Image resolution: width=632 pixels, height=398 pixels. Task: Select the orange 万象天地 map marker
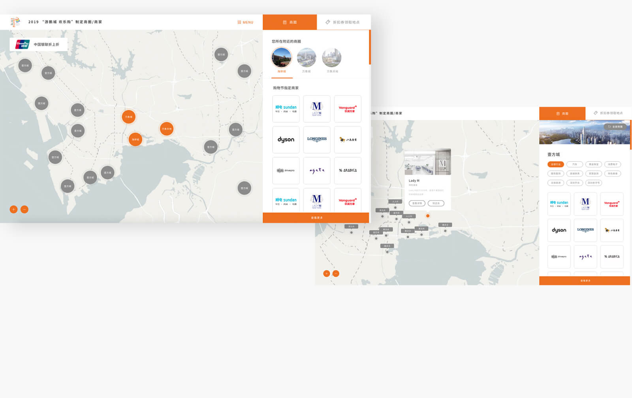pyautogui.click(x=167, y=129)
